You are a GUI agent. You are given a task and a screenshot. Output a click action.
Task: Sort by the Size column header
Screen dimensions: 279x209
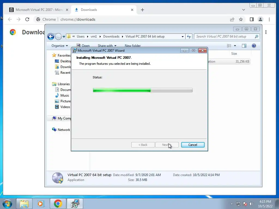click(234, 54)
